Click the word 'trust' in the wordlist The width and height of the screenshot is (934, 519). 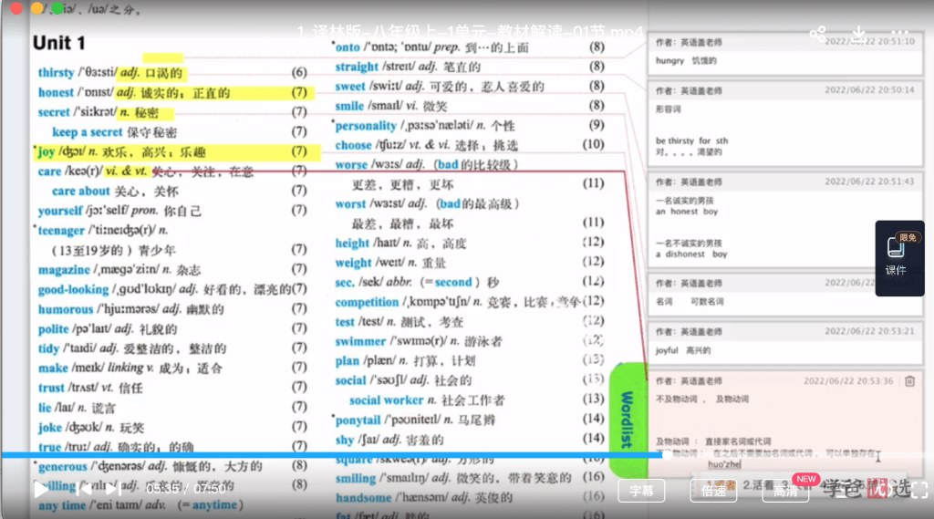[x=51, y=388]
